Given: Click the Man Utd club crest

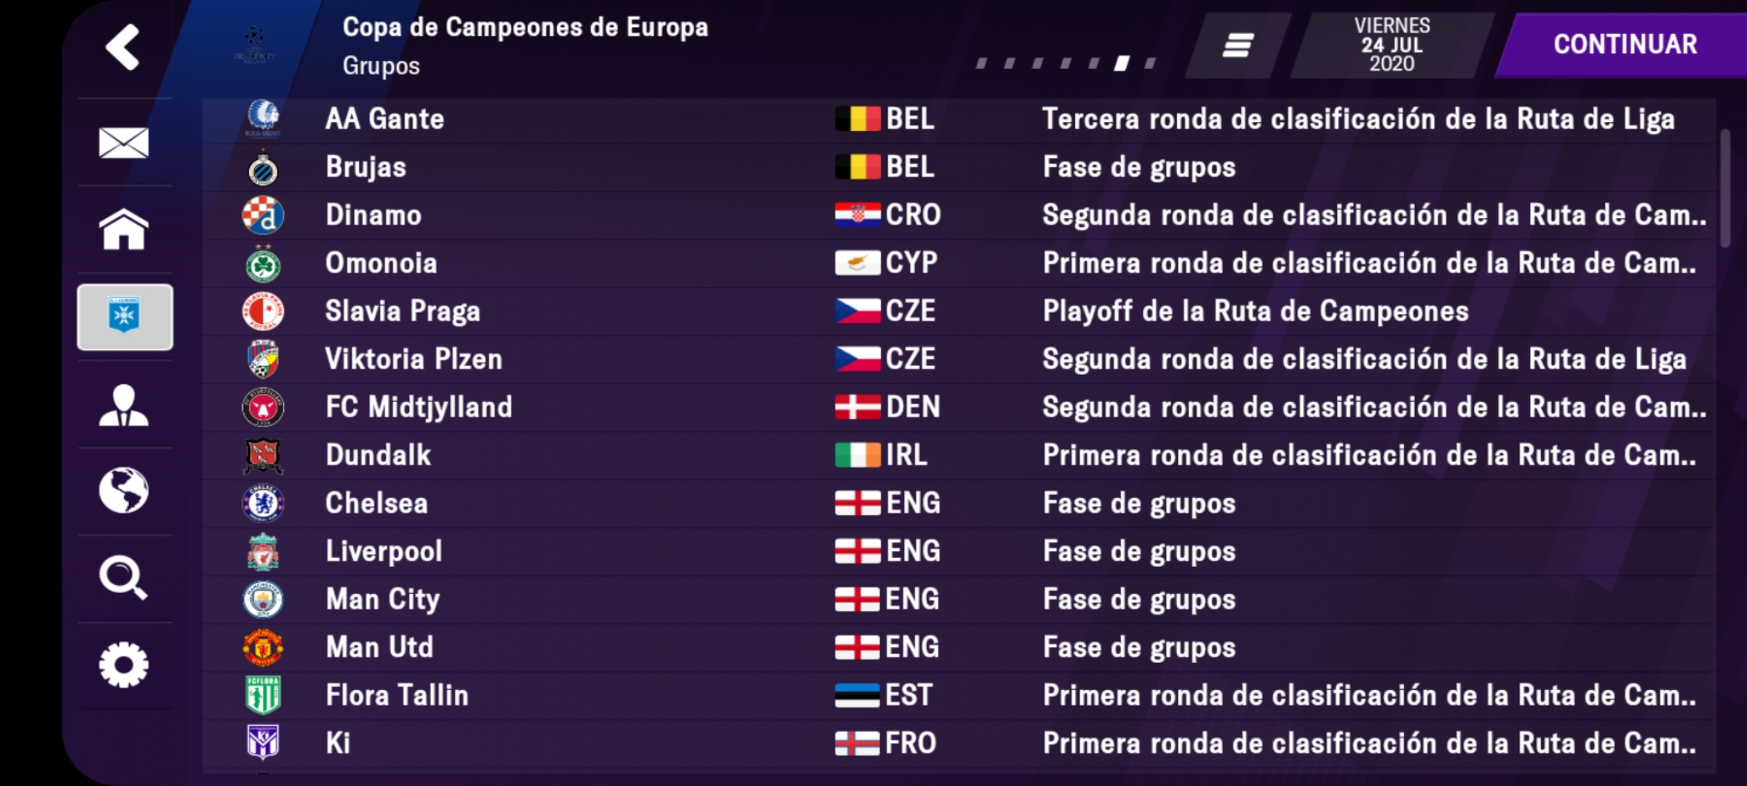Looking at the screenshot, I should [x=263, y=648].
